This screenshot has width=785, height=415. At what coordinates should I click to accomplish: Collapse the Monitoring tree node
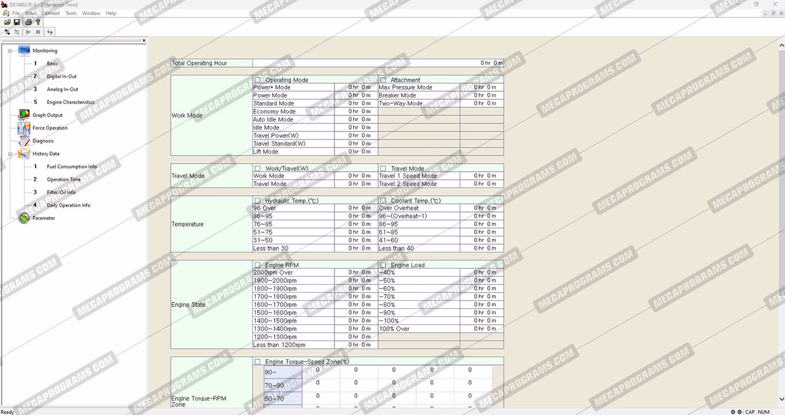coord(10,51)
